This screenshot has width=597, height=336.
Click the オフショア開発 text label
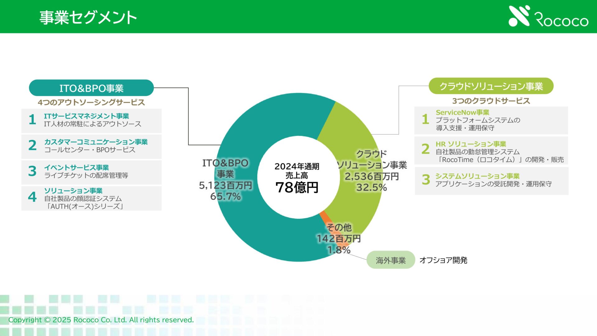coord(443,260)
